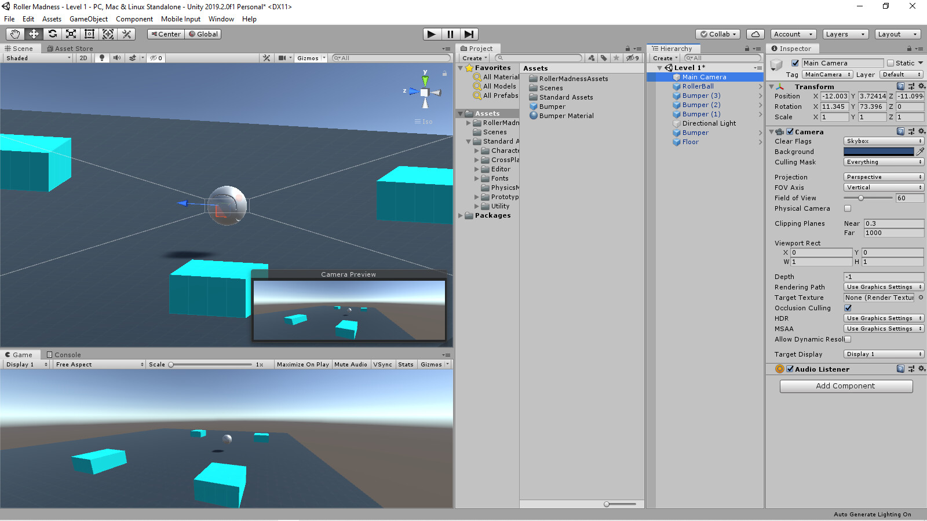Toggle Center pivot mode button

coord(166,34)
